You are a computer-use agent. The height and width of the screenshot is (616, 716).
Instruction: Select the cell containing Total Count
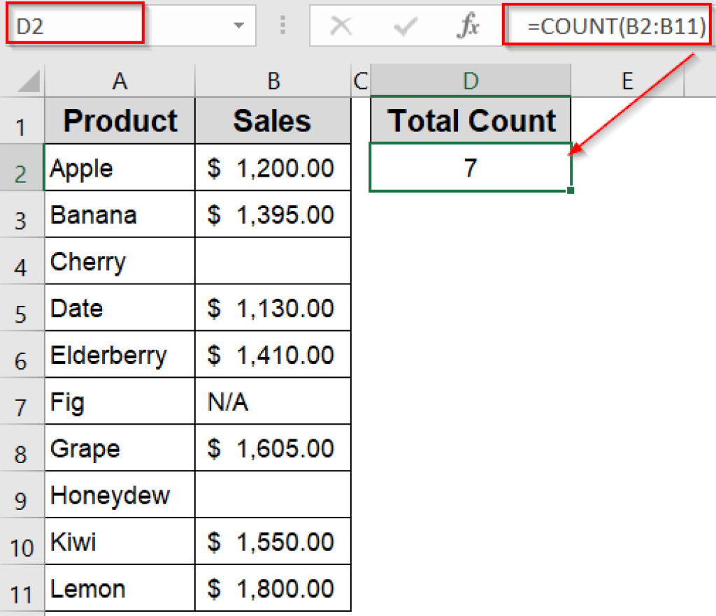click(x=471, y=120)
